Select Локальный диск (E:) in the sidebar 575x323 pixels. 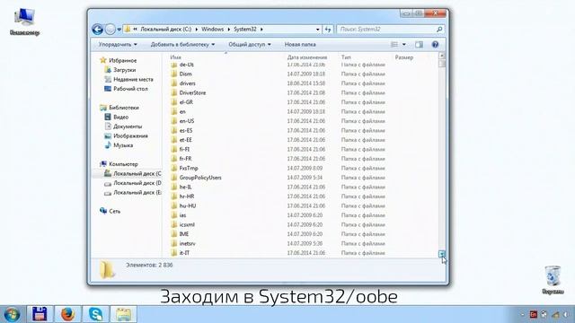[137, 192]
